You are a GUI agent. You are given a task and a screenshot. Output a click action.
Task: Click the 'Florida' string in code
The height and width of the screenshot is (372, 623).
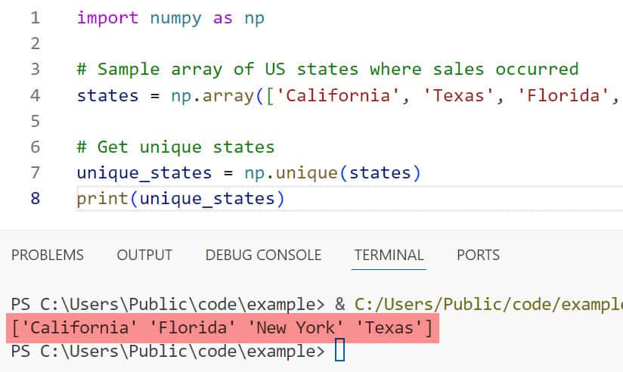(563, 96)
